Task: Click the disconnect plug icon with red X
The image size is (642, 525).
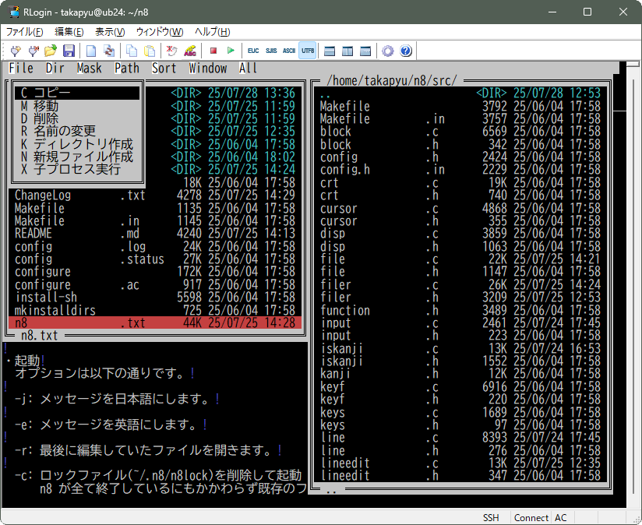Action: tap(34, 51)
